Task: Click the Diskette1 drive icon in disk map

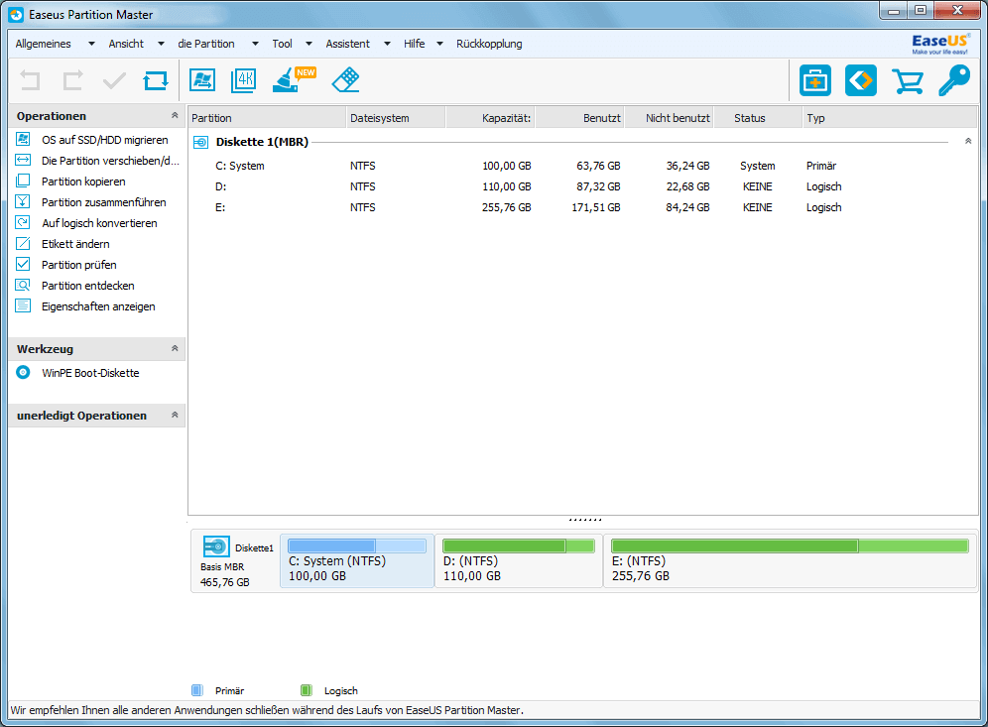Action: 216,546
